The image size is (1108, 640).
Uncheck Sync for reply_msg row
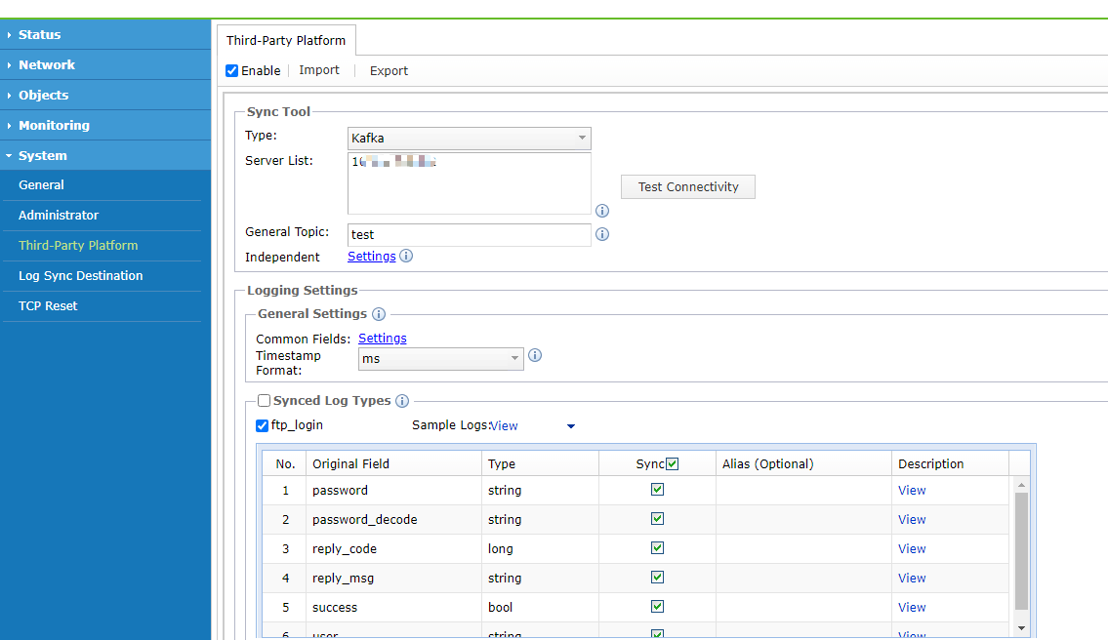[x=657, y=578]
